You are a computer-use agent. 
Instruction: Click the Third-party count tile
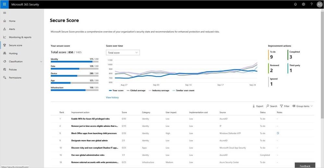tap(293, 68)
